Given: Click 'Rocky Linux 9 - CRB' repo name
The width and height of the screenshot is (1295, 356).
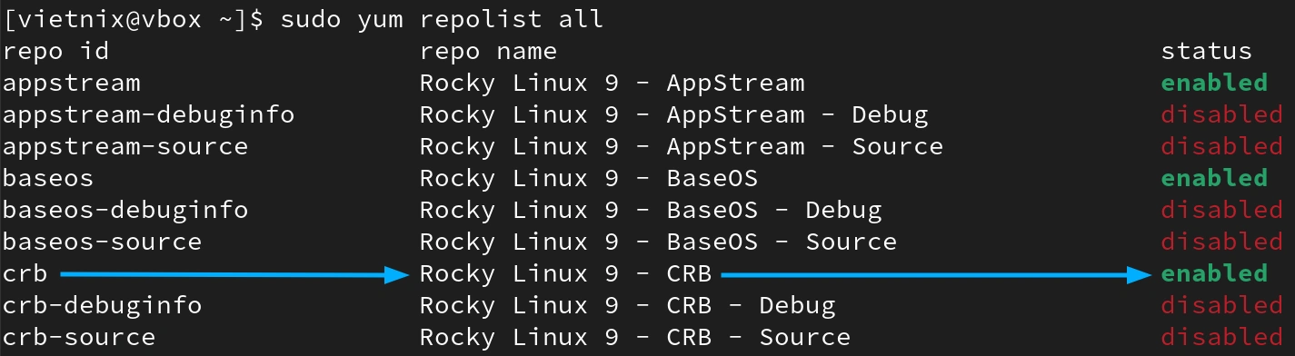Looking at the screenshot, I should click(x=565, y=273).
